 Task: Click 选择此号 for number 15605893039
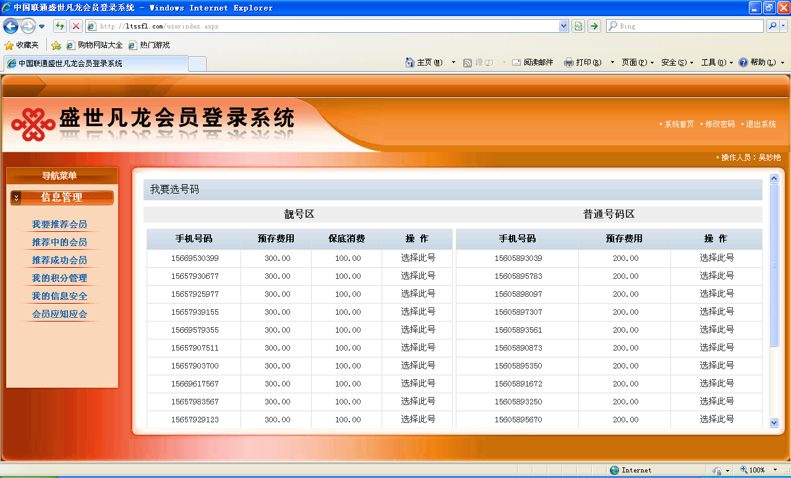pos(717,258)
